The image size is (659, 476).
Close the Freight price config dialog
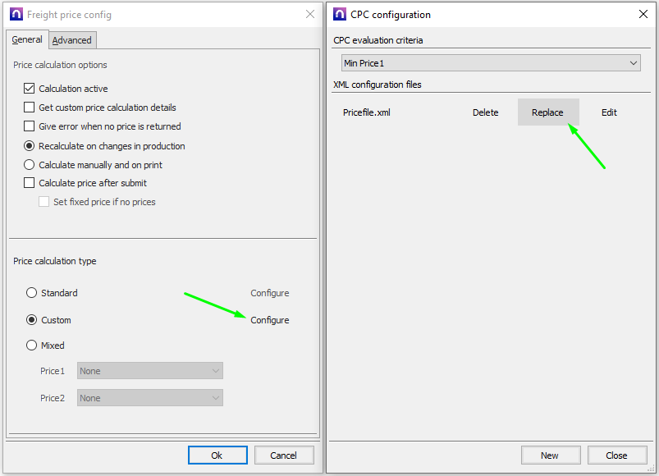point(309,15)
